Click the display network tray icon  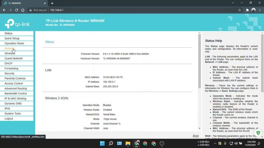click(x=231, y=143)
